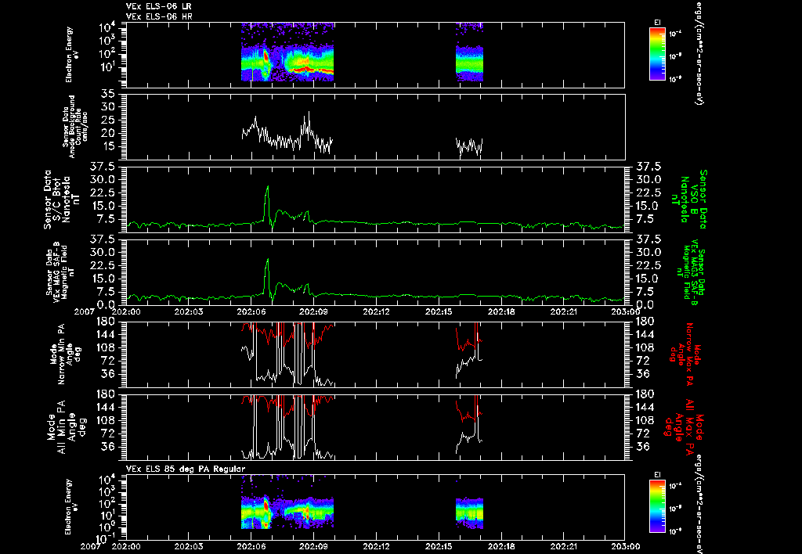The height and width of the screenshot is (554, 802).
Task: Select '202:09' on the bottom time axis
Action: [313, 546]
